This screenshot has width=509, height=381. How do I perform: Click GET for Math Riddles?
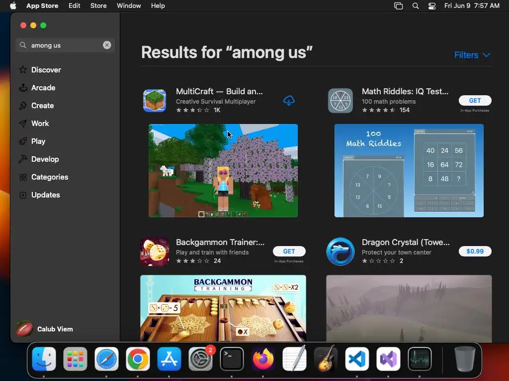(475, 100)
